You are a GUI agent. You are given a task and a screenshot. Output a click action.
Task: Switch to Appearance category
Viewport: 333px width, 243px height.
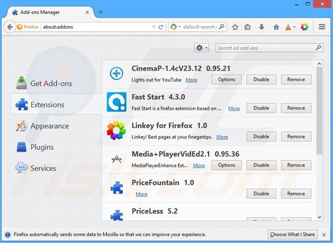click(56, 126)
